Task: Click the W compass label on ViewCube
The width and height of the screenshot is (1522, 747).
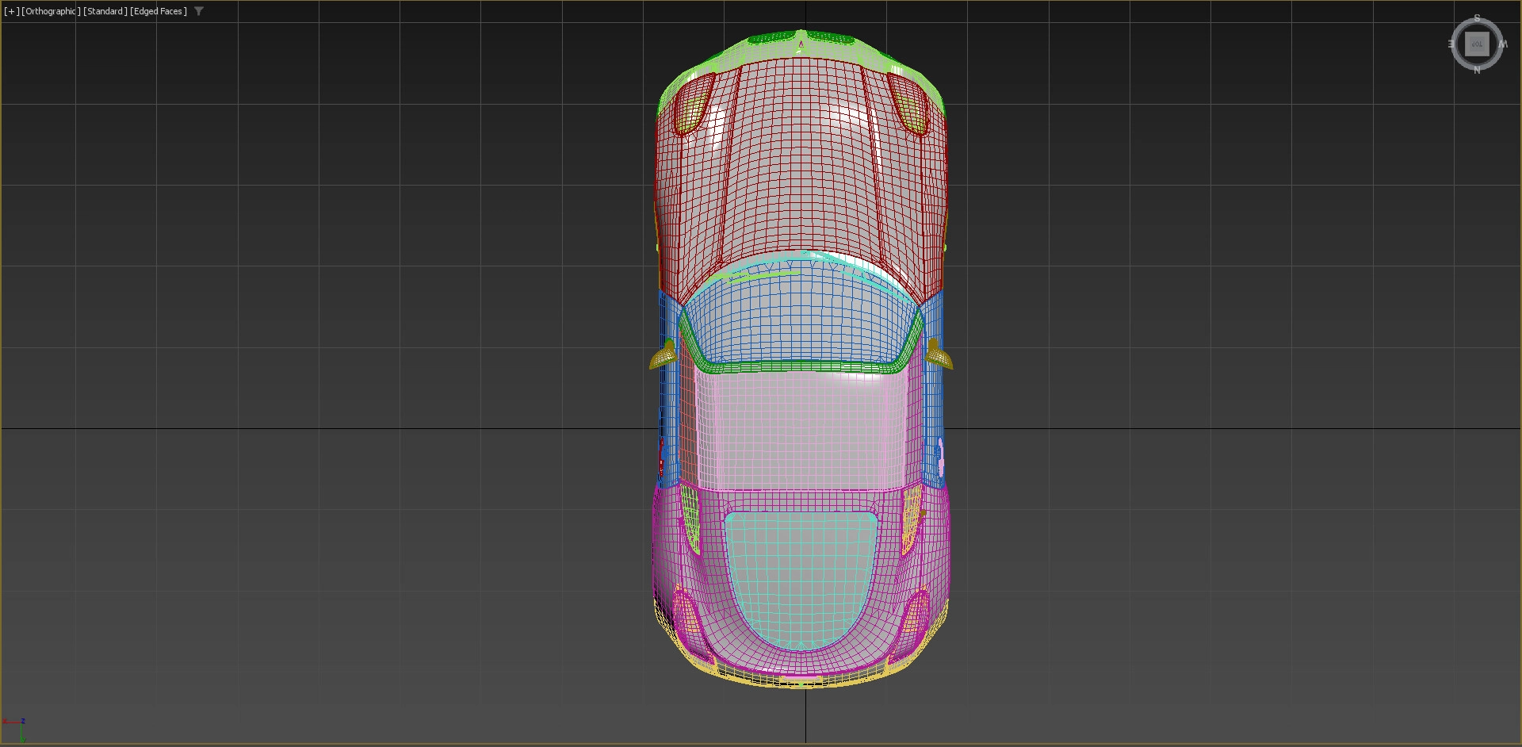Action: tap(1503, 44)
